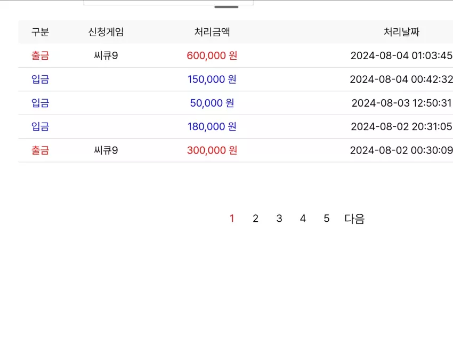Click the date 2024-08-04 01:03:45
The width and height of the screenshot is (453, 338).
[402, 55]
